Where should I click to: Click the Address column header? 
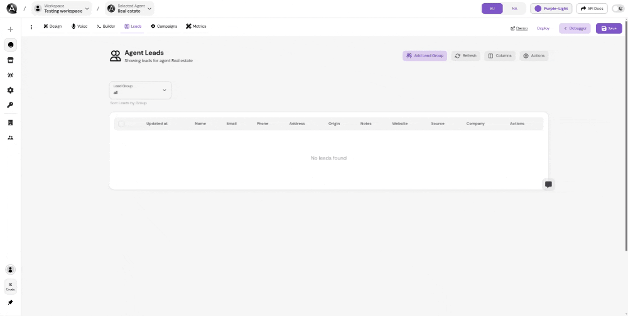[297, 124]
